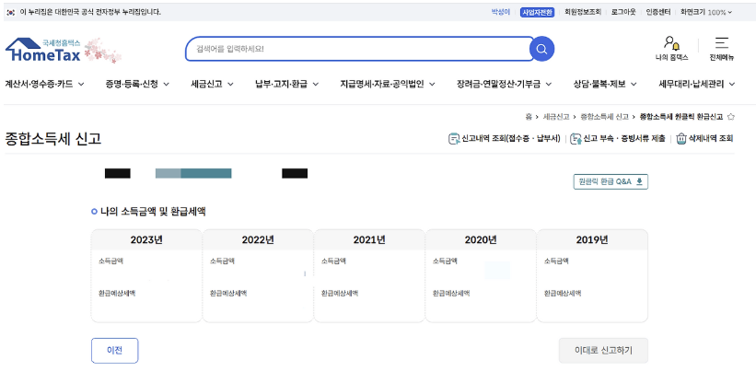Screen dimensions: 756x383
Task: Click the 이전 button
Action: coord(115,350)
